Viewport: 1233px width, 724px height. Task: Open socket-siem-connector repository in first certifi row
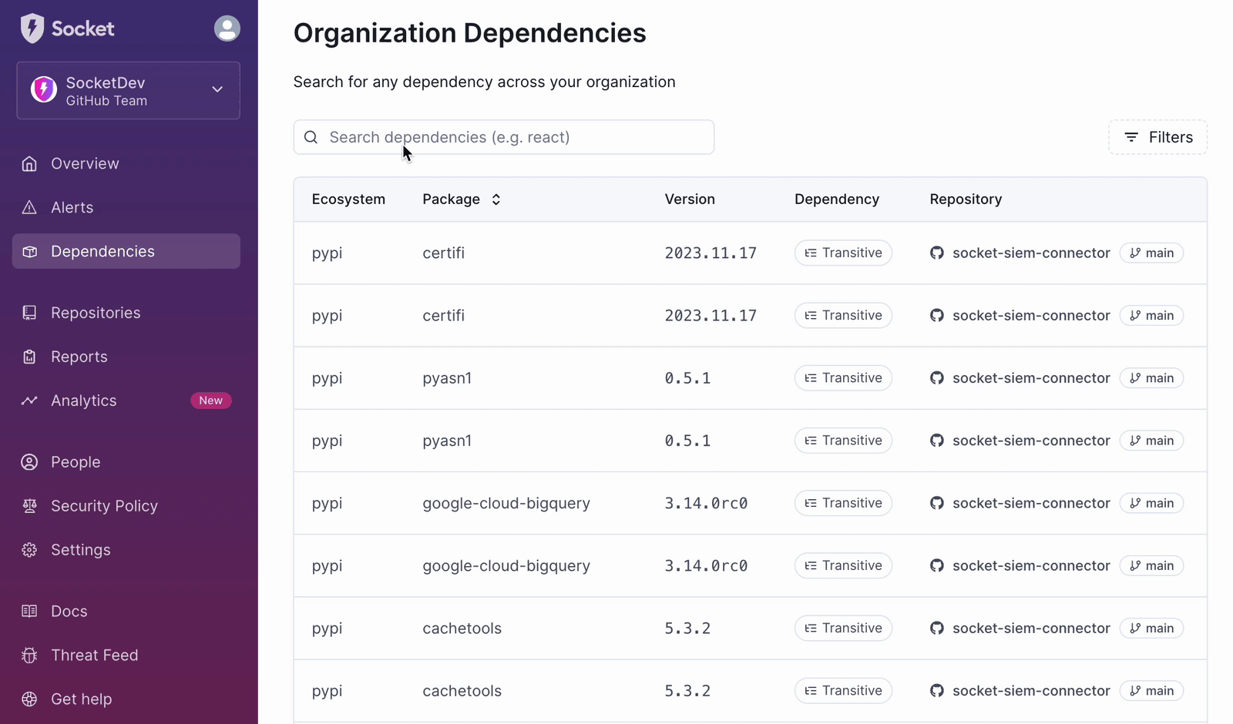click(1030, 253)
